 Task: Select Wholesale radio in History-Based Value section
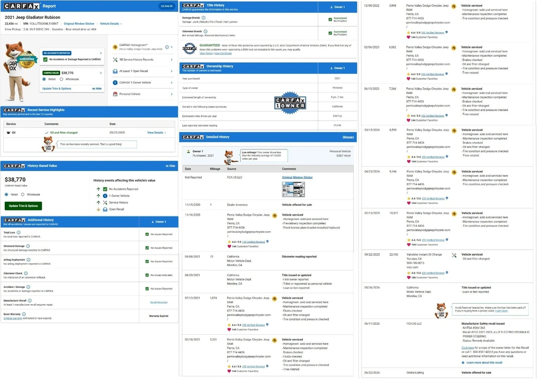click(x=23, y=194)
